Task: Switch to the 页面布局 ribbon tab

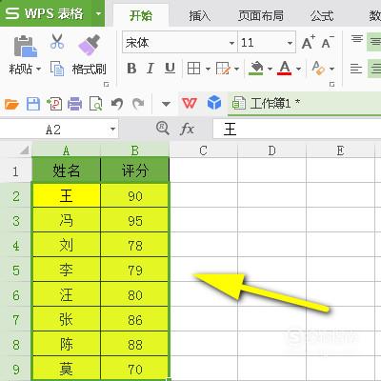Action: click(261, 15)
